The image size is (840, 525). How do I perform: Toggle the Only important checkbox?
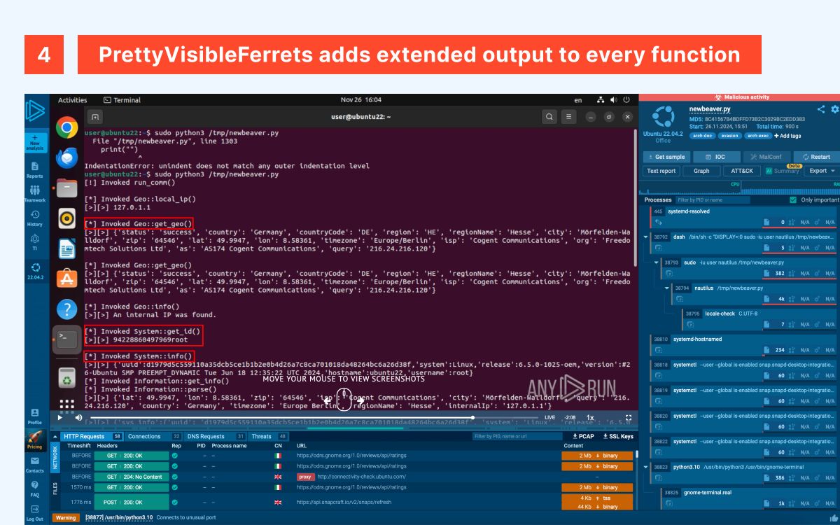(x=793, y=200)
